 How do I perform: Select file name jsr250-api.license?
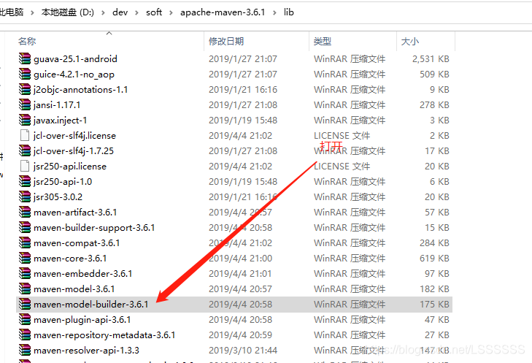pos(70,167)
